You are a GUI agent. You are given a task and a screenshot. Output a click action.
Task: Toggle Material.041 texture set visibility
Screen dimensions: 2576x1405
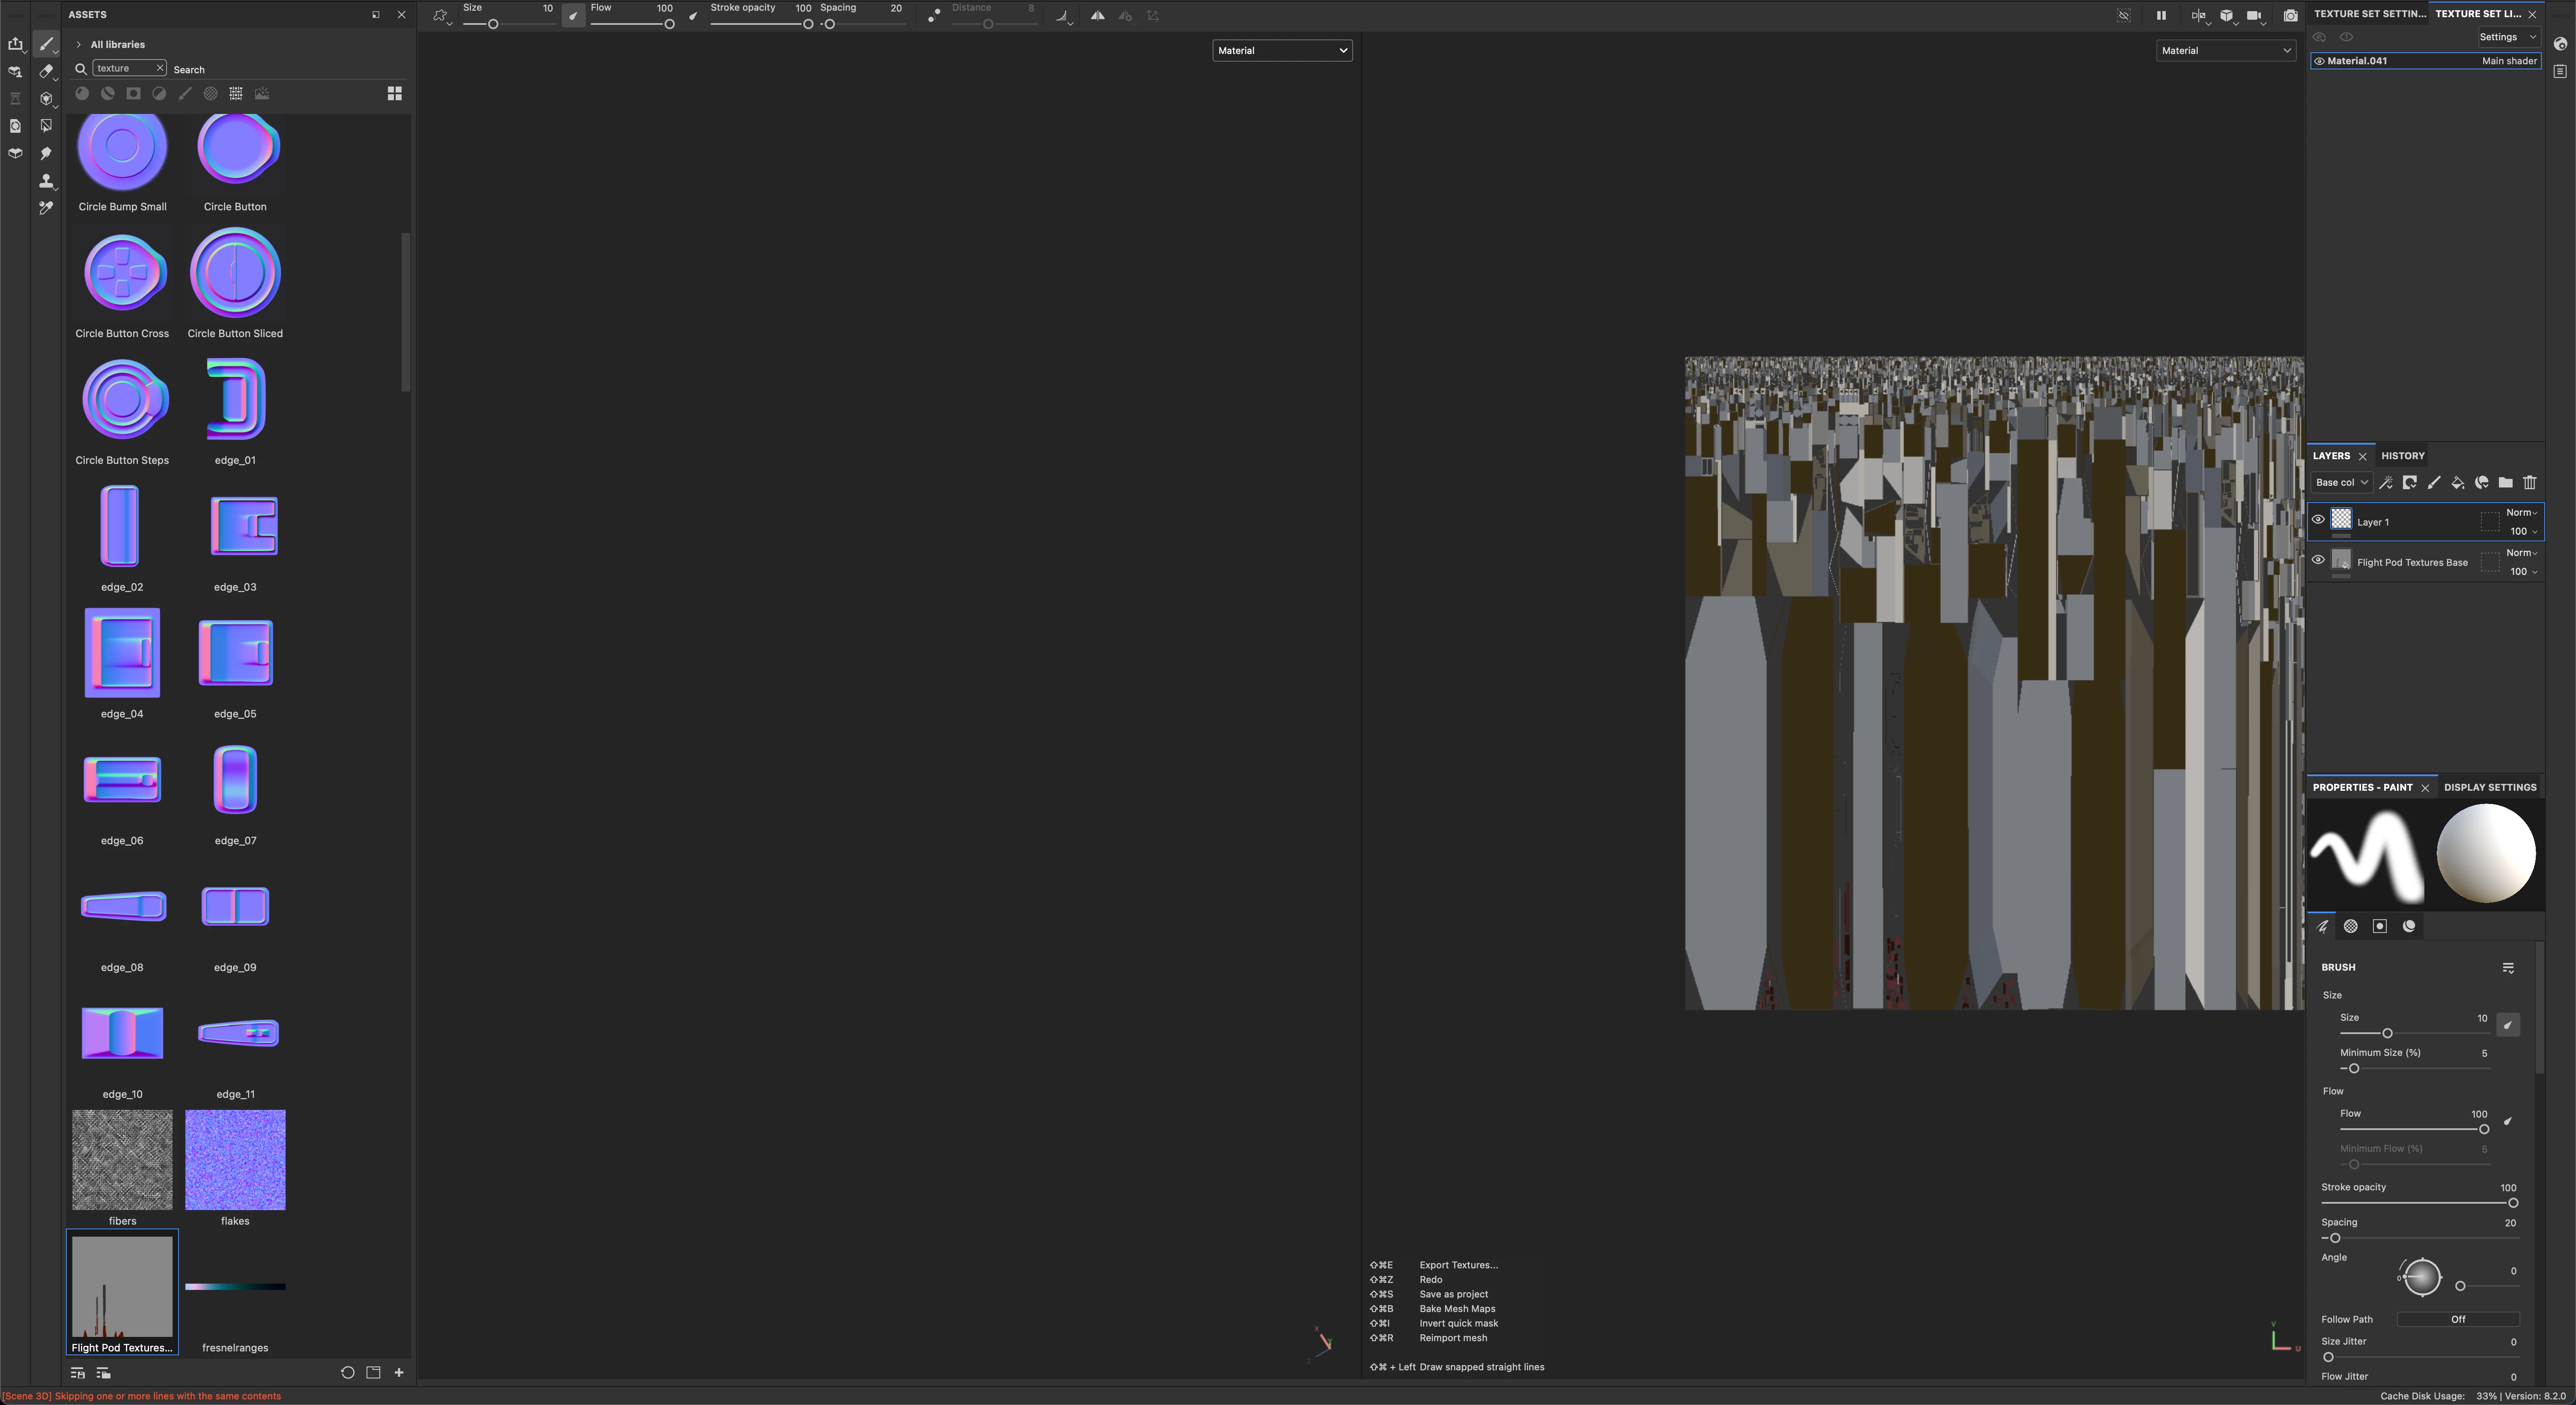click(x=2319, y=61)
